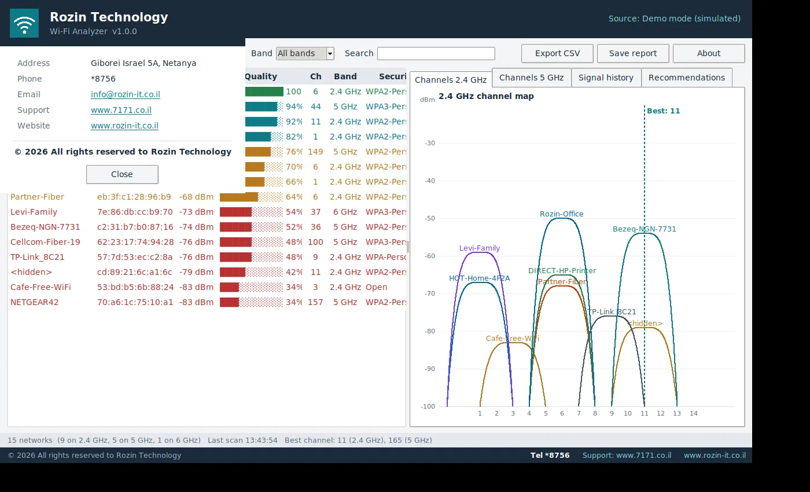This screenshot has width=810, height=492.
Task: Open the www.7171.co.il support link in popup
Action: [121, 110]
